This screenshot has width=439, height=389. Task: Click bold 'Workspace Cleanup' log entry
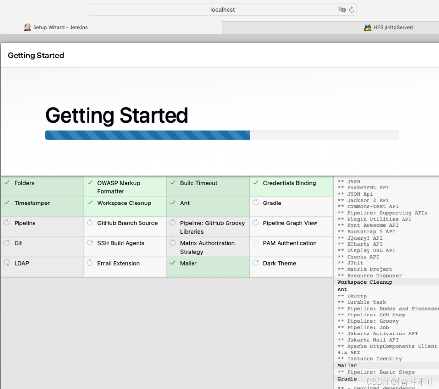click(365, 282)
